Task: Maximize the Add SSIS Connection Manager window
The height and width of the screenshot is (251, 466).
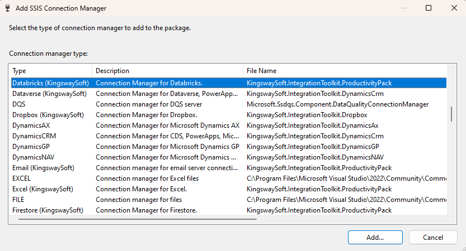Action: pos(429,8)
